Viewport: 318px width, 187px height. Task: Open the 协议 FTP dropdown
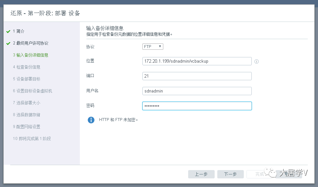coord(153,47)
